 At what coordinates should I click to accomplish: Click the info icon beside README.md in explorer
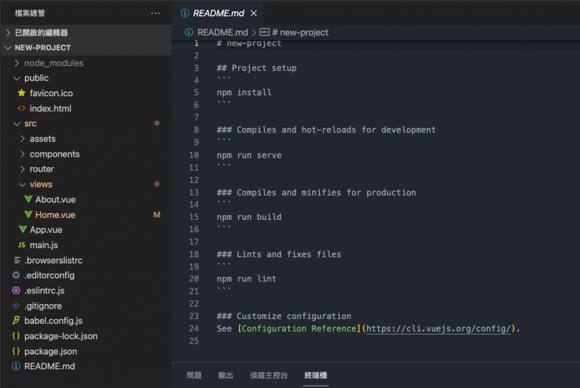click(16, 366)
